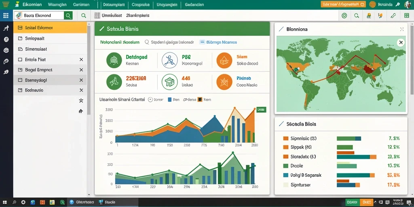Switch to the Coopauke tab
This screenshot has height=207, width=414.
(x=140, y=4)
